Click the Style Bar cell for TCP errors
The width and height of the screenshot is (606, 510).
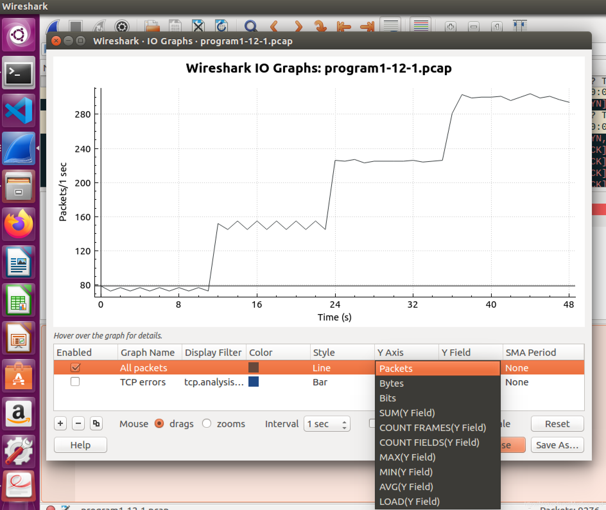(342, 382)
